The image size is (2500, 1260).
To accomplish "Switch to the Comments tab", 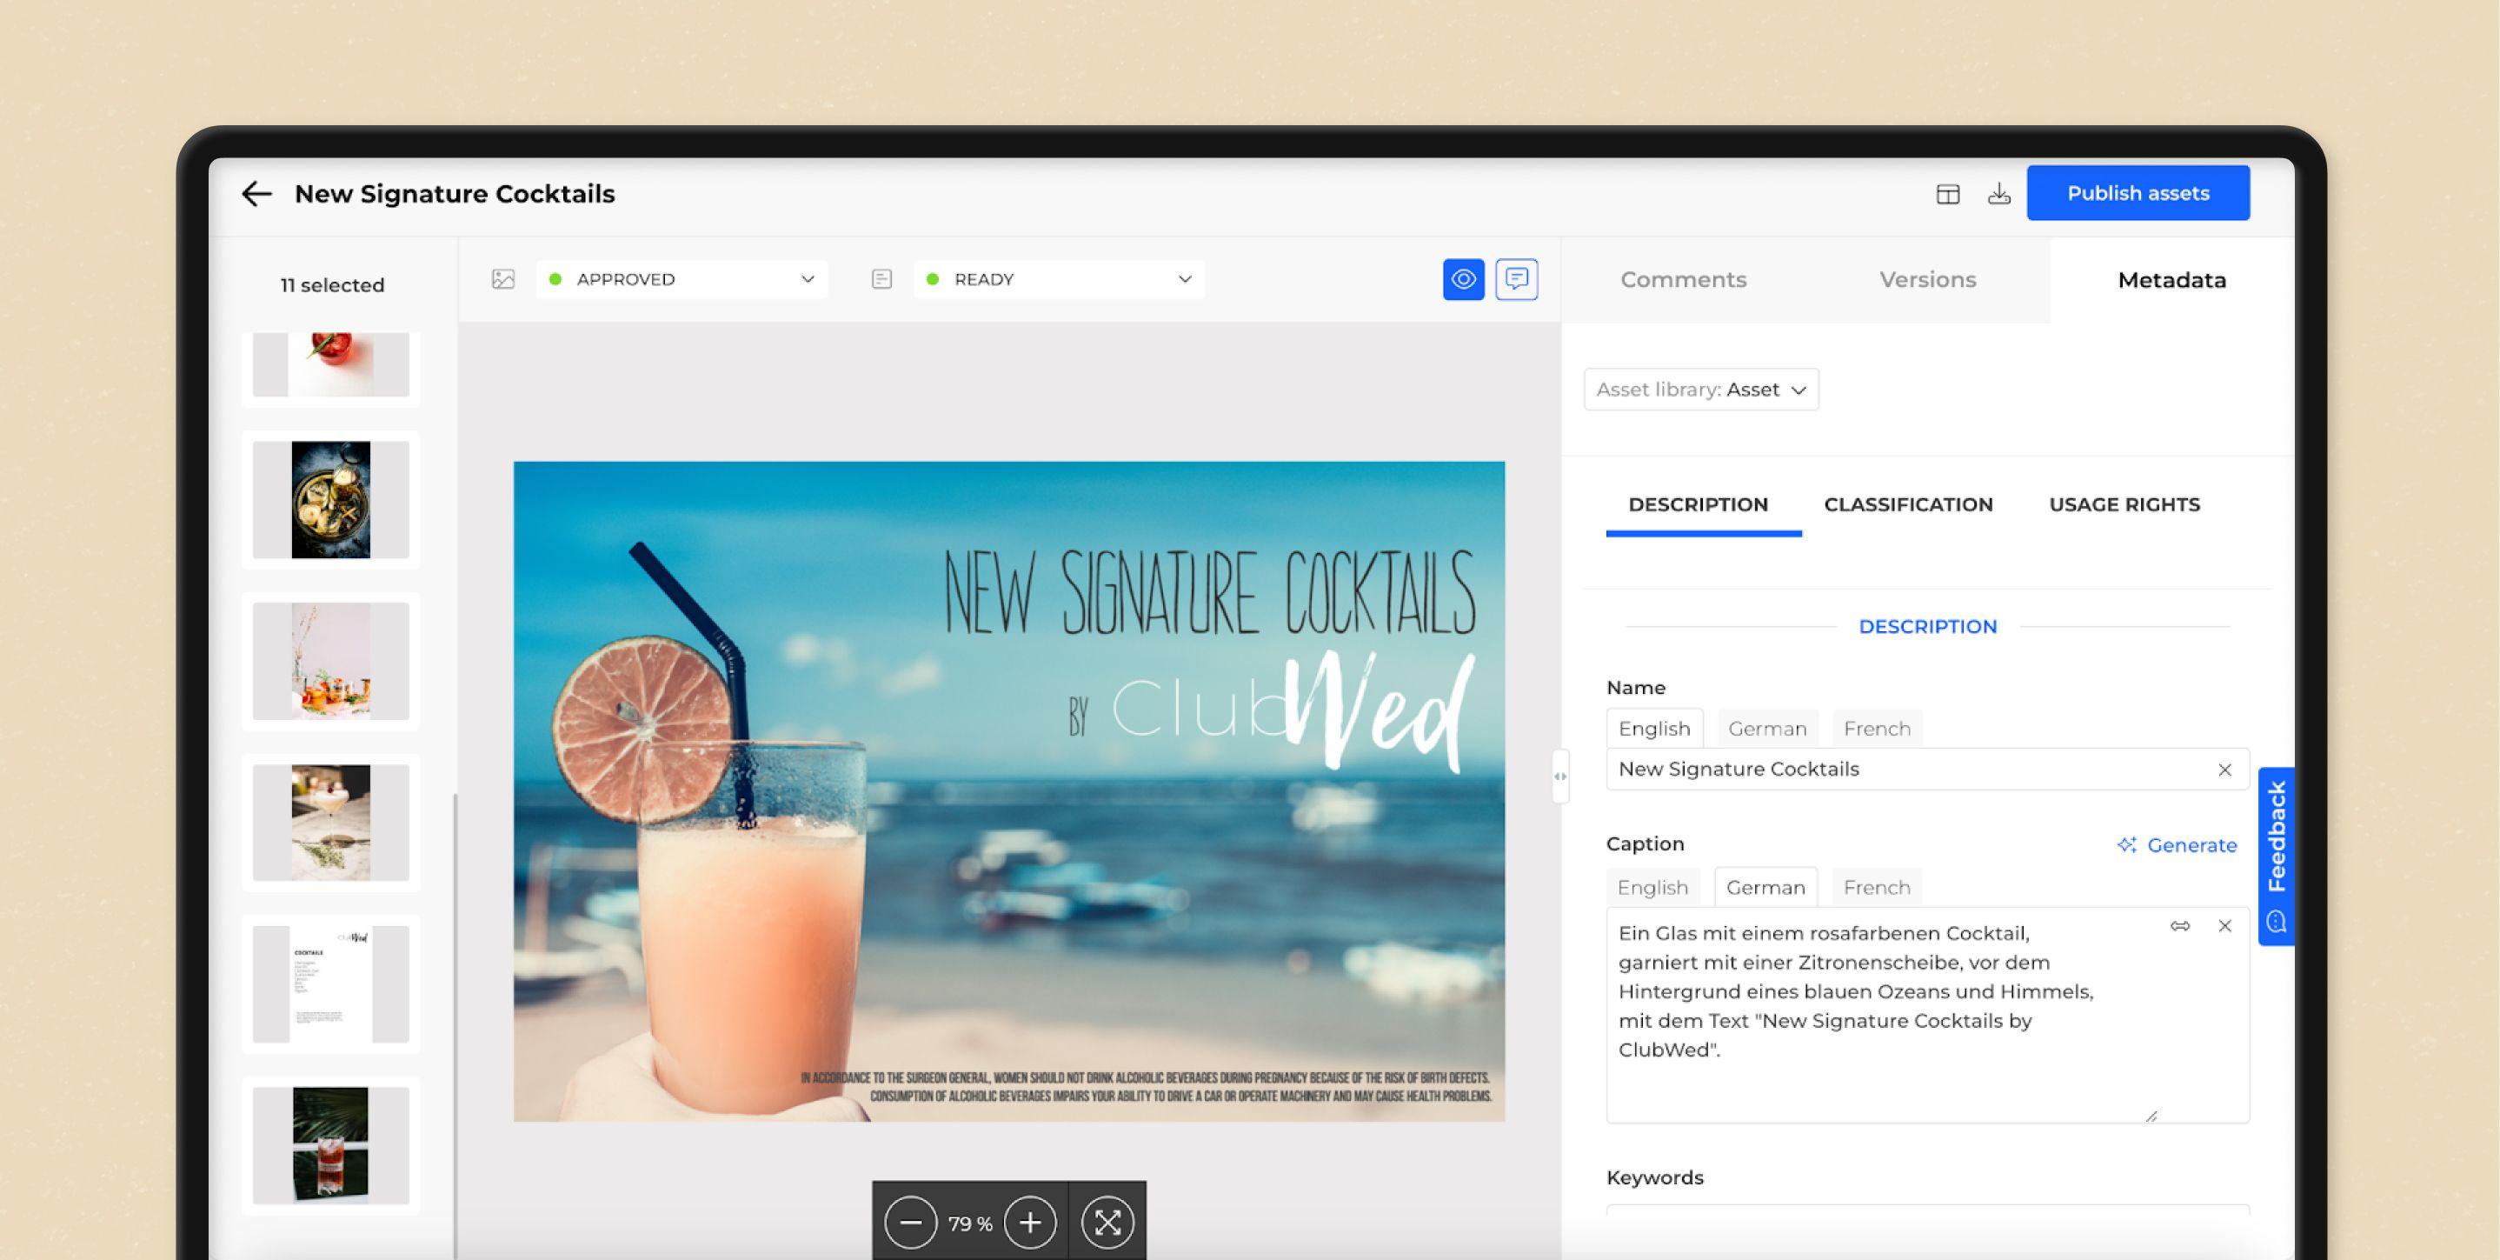I will click(1683, 280).
